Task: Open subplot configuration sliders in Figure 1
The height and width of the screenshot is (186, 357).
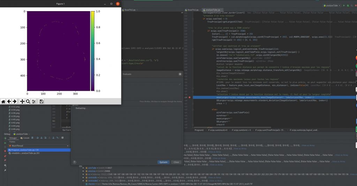Action: (x=34, y=102)
